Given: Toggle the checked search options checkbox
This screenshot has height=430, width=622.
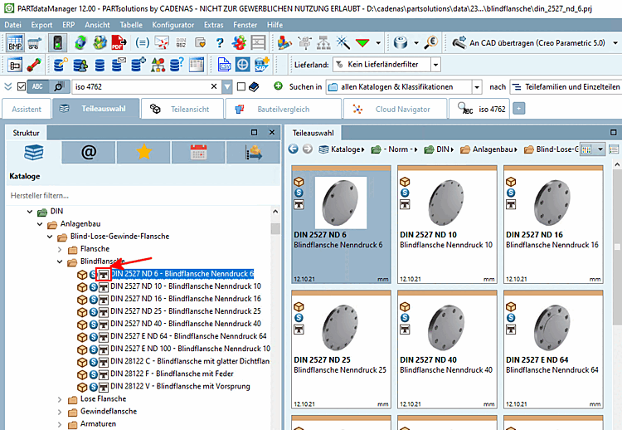Looking at the screenshot, I should (22, 86).
